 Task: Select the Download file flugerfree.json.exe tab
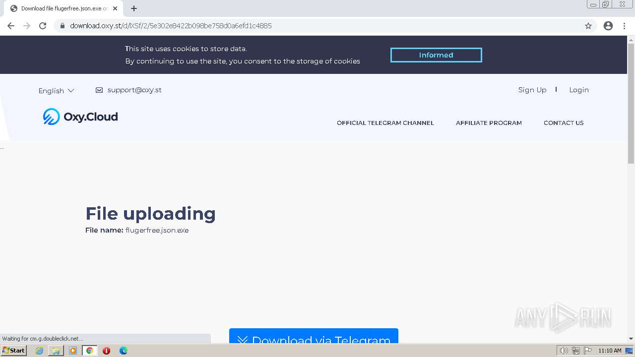pos(63,8)
